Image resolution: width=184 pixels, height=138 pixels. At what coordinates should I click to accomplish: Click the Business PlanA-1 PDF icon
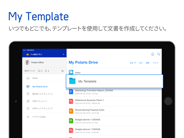[71, 101]
